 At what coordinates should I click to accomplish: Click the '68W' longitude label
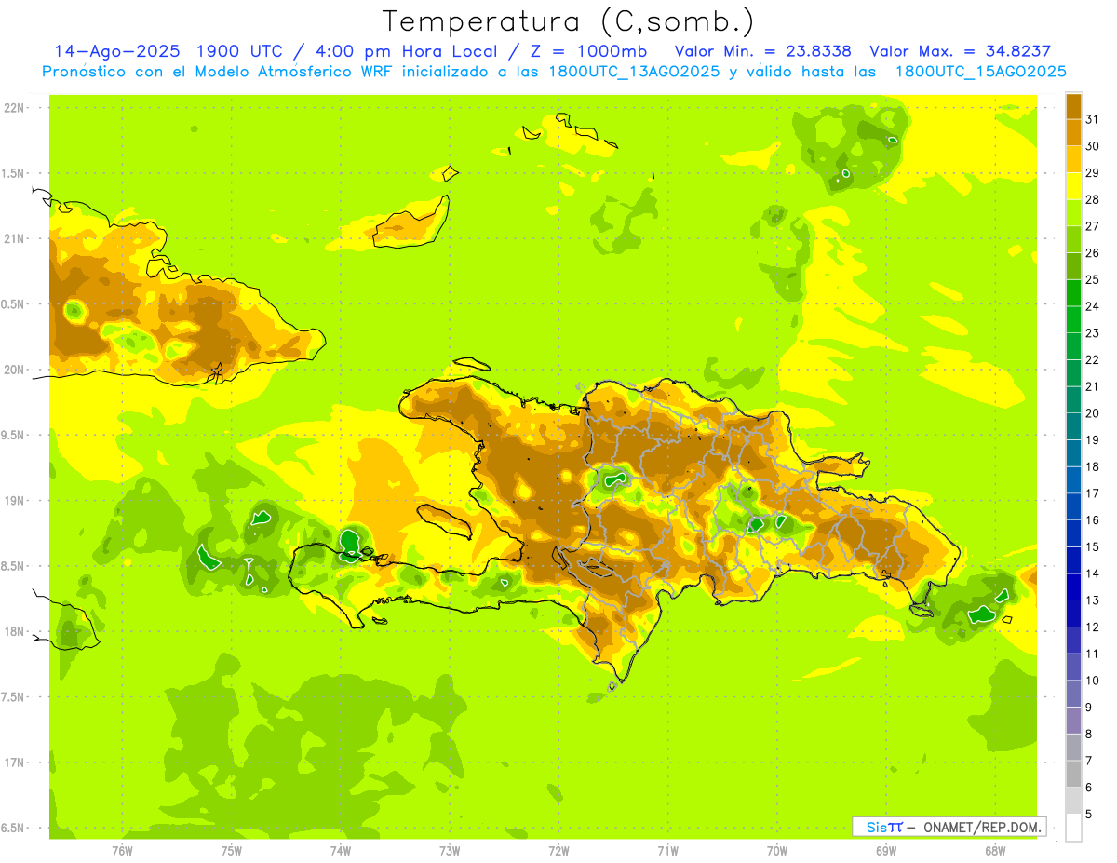(995, 850)
